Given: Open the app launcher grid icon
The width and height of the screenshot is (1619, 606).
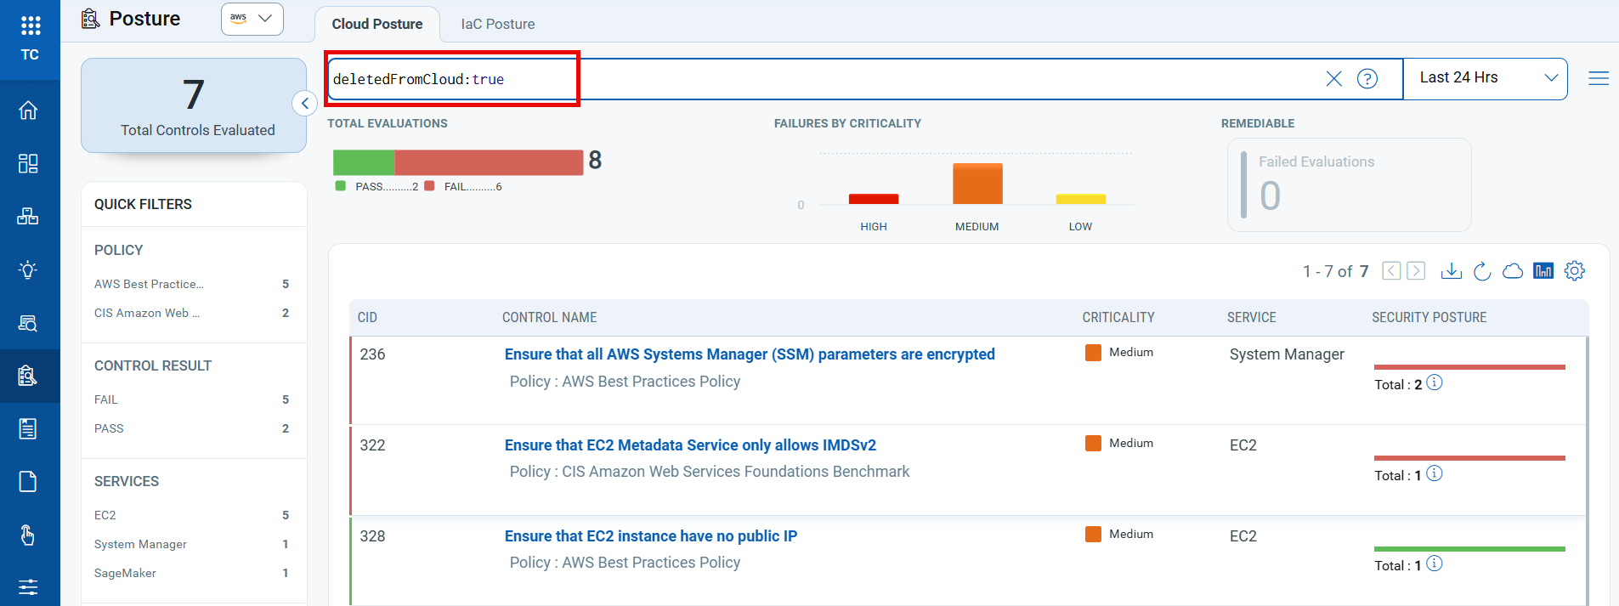Looking at the screenshot, I should [30, 25].
